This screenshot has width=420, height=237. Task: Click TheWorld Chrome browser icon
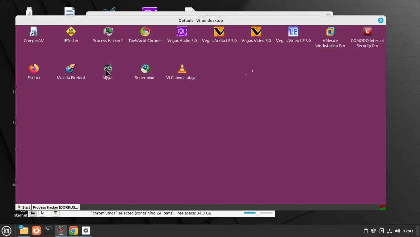(x=145, y=31)
